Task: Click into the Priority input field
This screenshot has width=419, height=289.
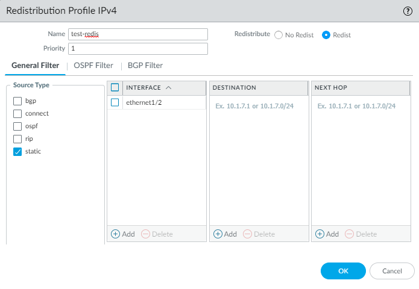Action: 138,49
